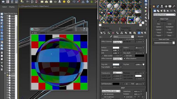177x99 pixels.
Task: Open the Standard Primitives dropdown
Action: pyautogui.click(x=164, y=15)
